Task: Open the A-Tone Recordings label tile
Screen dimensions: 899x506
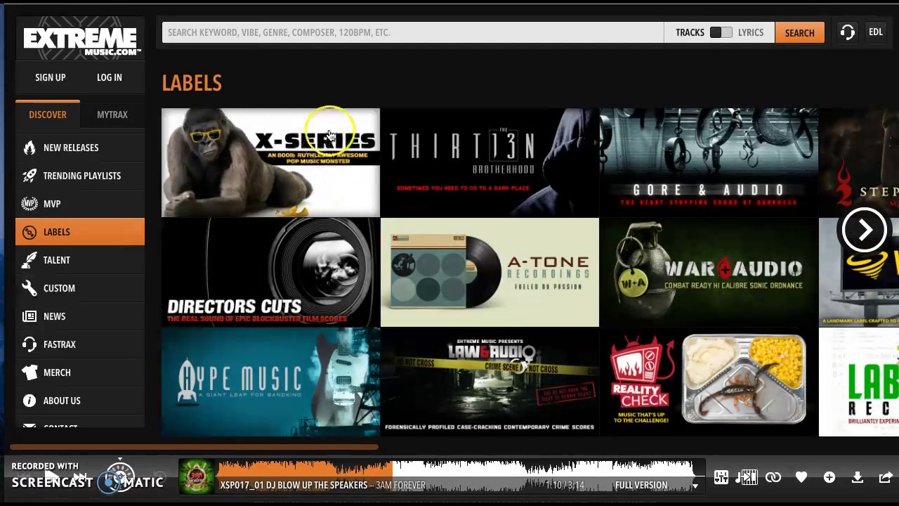Action: pyautogui.click(x=490, y=272)
